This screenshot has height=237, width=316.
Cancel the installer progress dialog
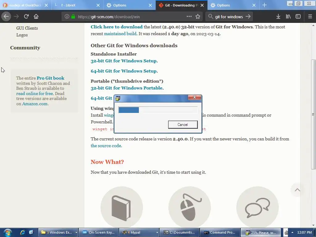[183, 125]
